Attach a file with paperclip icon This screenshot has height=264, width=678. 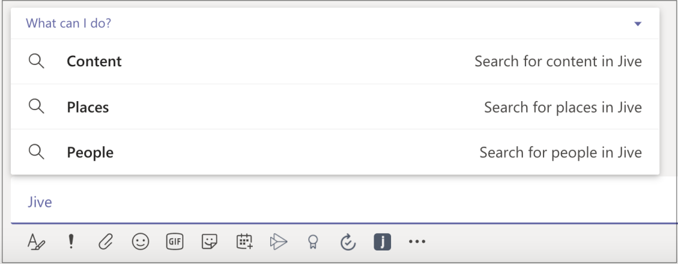click(x=105, y=242)
